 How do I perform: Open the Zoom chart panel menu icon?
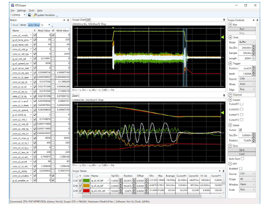(224, 96)
